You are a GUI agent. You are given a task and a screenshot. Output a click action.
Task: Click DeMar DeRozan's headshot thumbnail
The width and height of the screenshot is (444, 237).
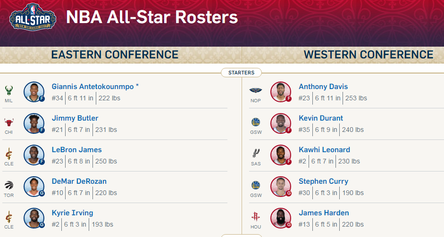tap(34, 187)
